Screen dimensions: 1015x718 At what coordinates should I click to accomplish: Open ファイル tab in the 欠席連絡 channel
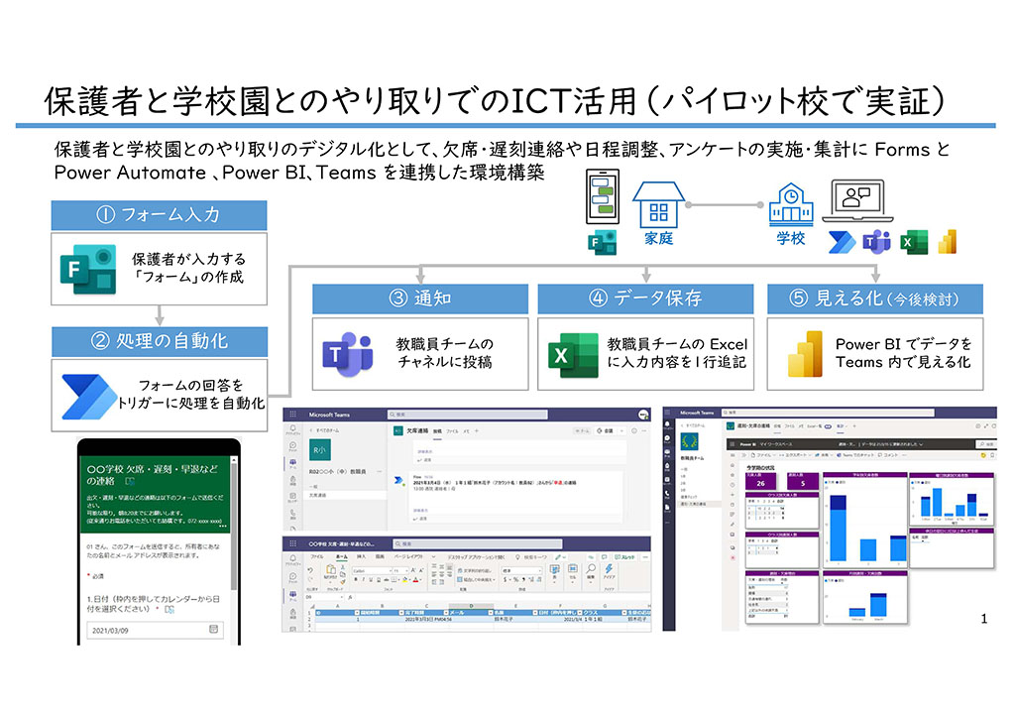pyautogui.click(x=452, y=431)
